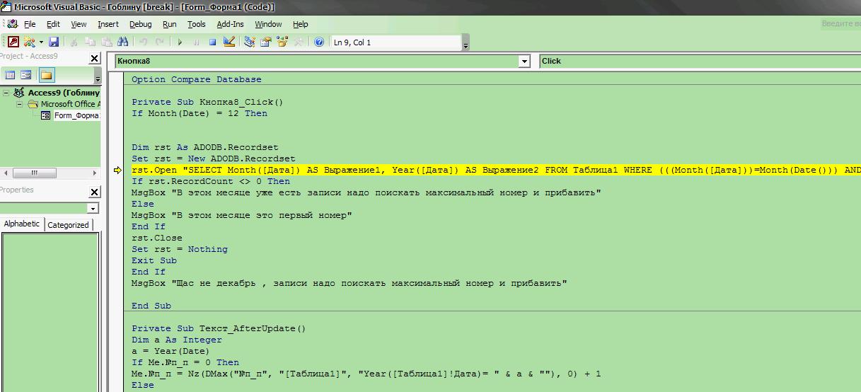Open Visual Basic Help question icon

(319, 42)
